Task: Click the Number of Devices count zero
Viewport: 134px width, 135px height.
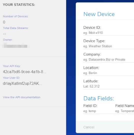Action: (4, 22)
